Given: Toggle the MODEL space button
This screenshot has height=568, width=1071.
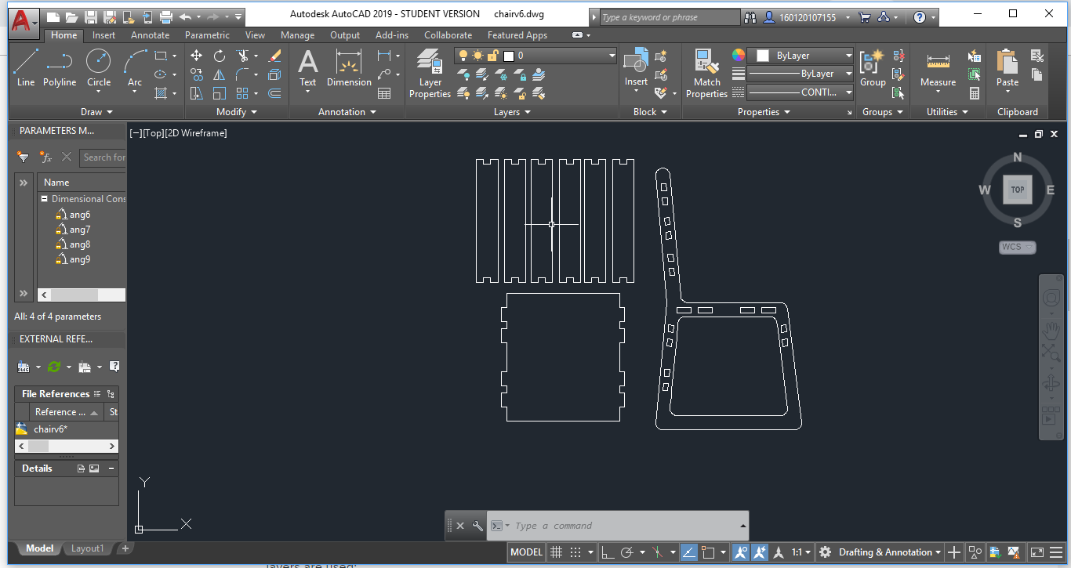Looking at the screenshot, I should tap(526, 552).
